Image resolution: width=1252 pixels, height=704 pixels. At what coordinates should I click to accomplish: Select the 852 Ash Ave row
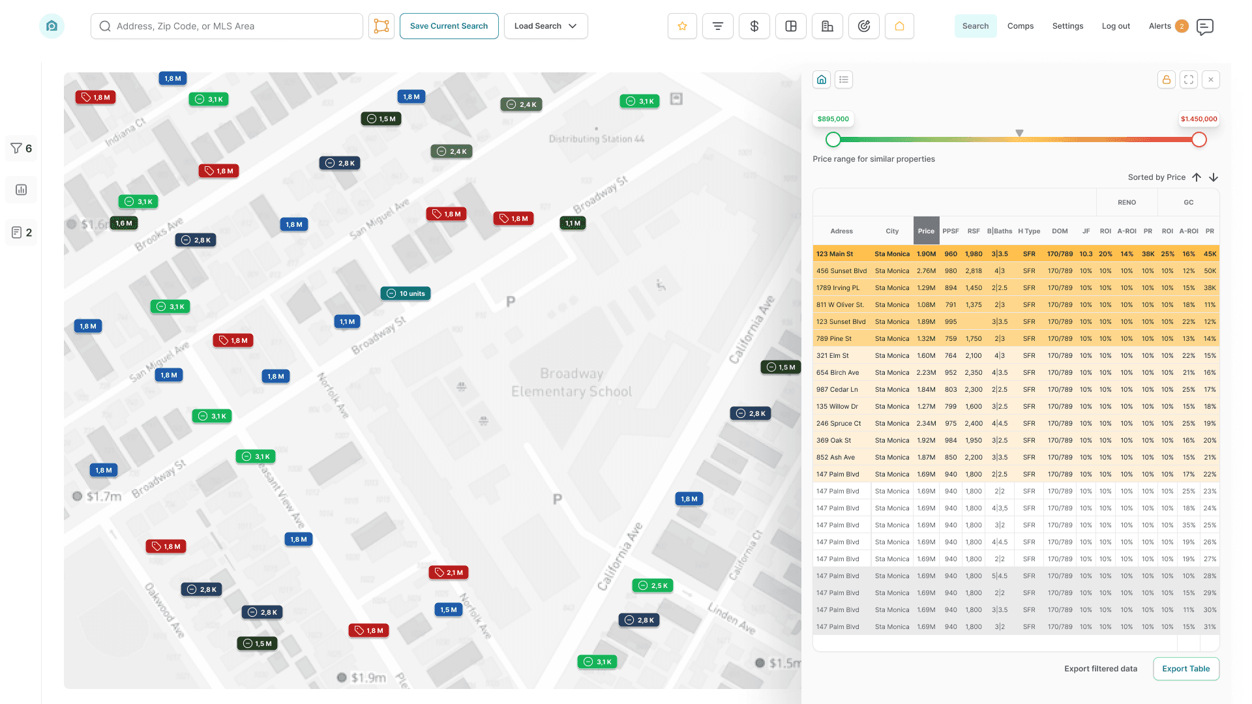[x=1016, y=458]
